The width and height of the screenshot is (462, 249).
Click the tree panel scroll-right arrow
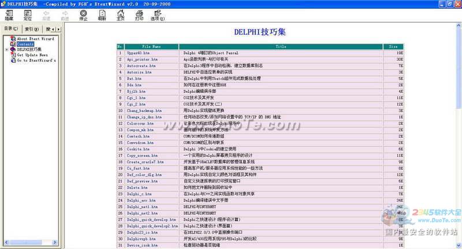point(54,243)
